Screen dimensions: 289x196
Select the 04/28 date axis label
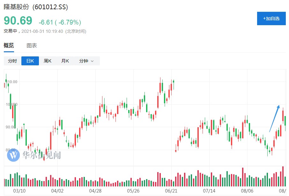[95, 191]
